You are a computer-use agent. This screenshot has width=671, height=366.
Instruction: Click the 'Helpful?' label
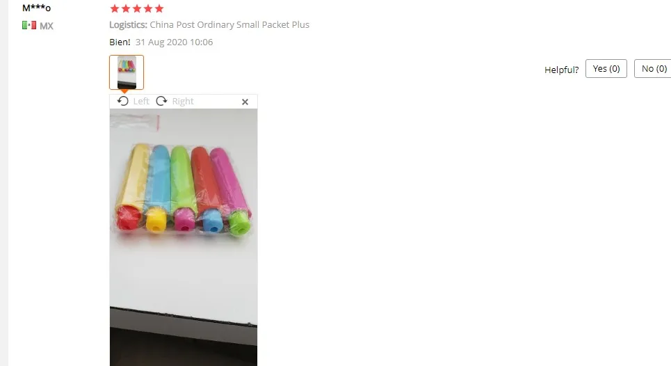(561, 70)
